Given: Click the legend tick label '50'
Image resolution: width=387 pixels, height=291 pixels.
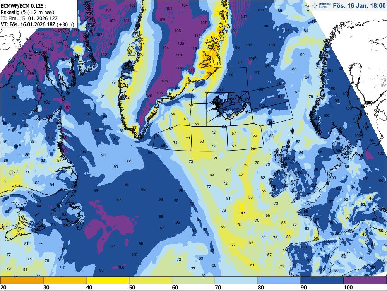Looking at the screenshot, I should tap(132, 288).
